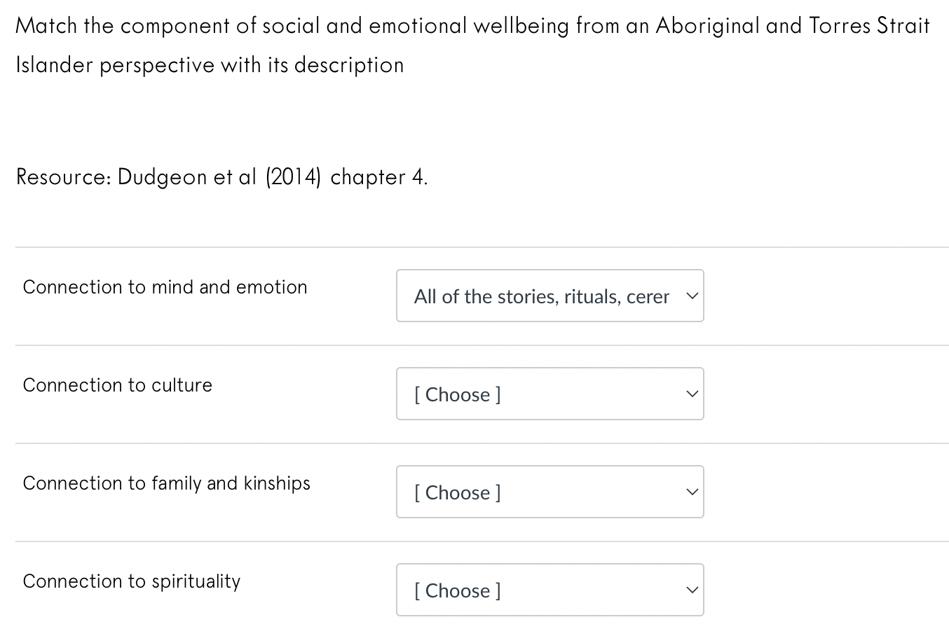The height and width of the screenshot is (636, 949).
Task: Open the Choose dropdown for Connection to culture
Action: point(550,394)
